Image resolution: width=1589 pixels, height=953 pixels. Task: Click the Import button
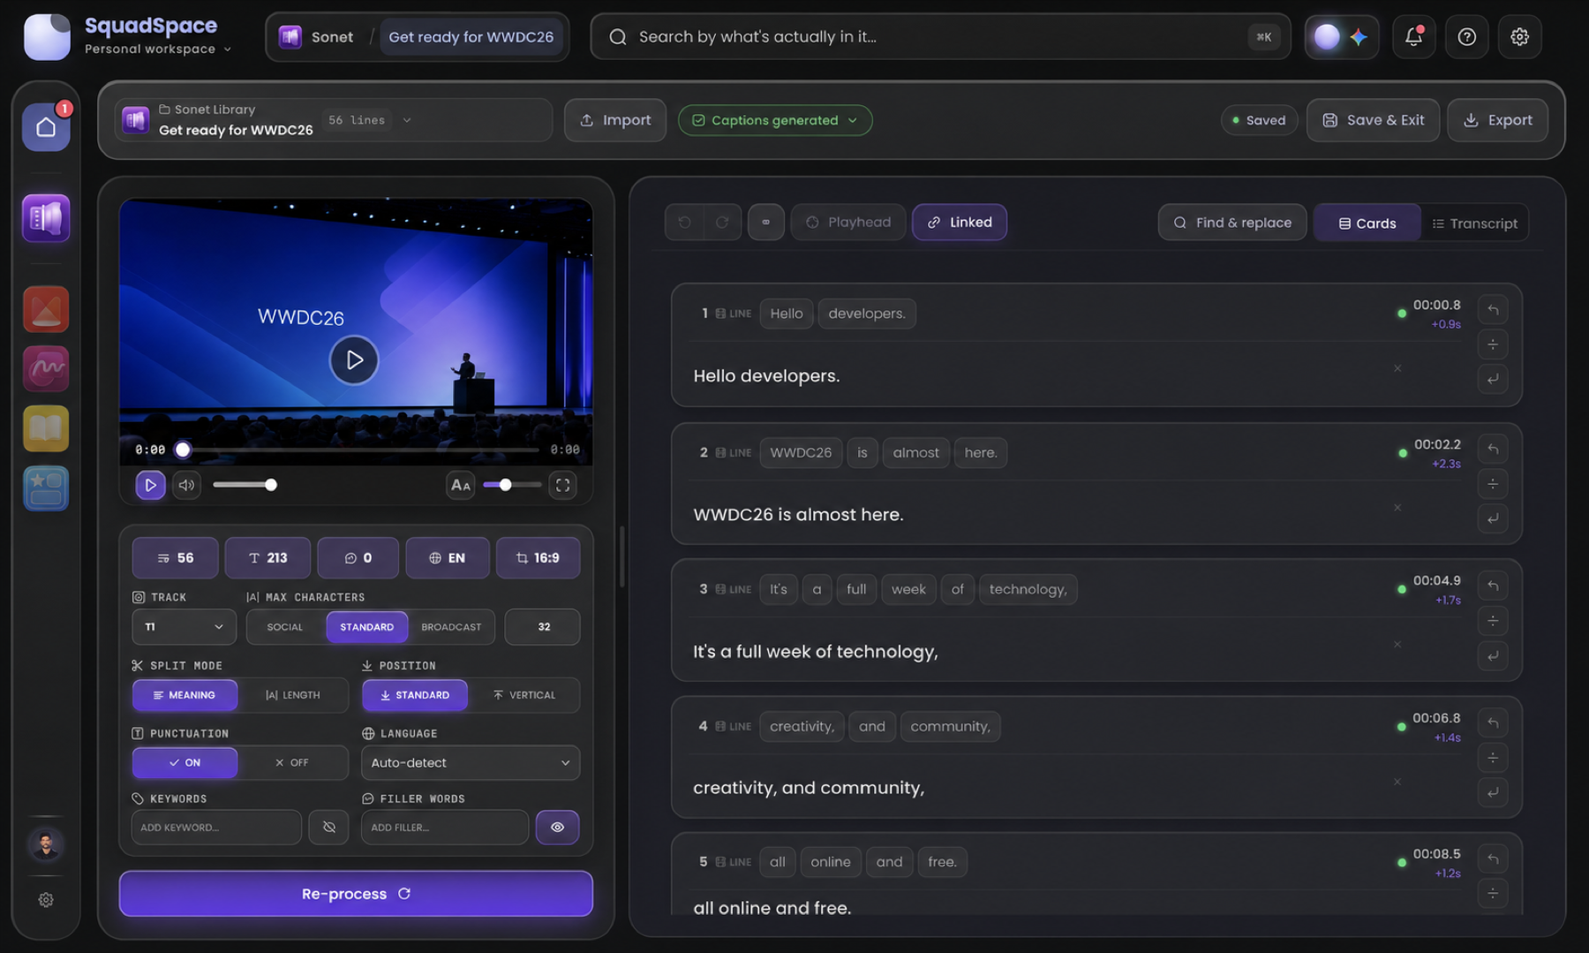tap(615, 120)
